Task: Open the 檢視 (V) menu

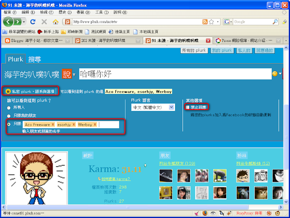Action: [47, 12]
